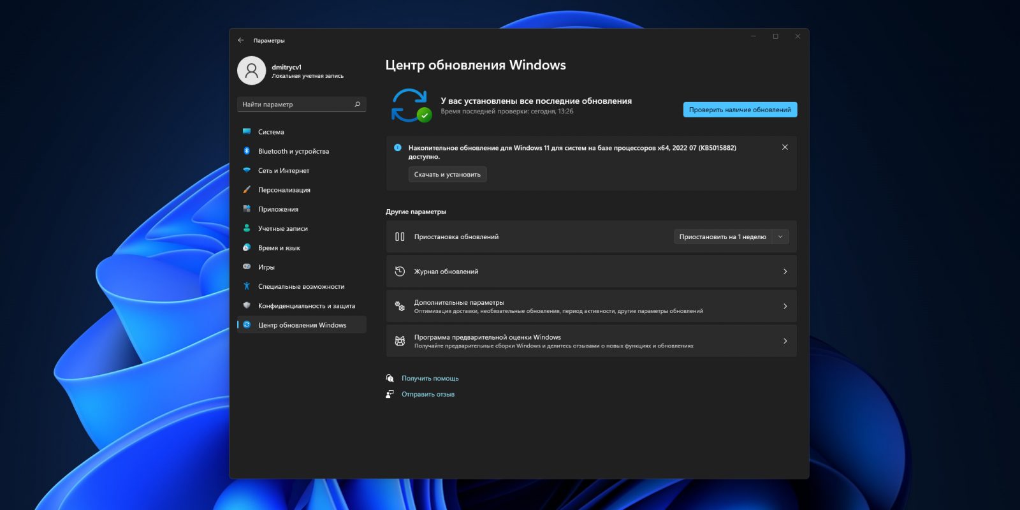Click the Параметры window title text
The height and width of the screenshot is (510, 1020).
click(x=269, y=41)
